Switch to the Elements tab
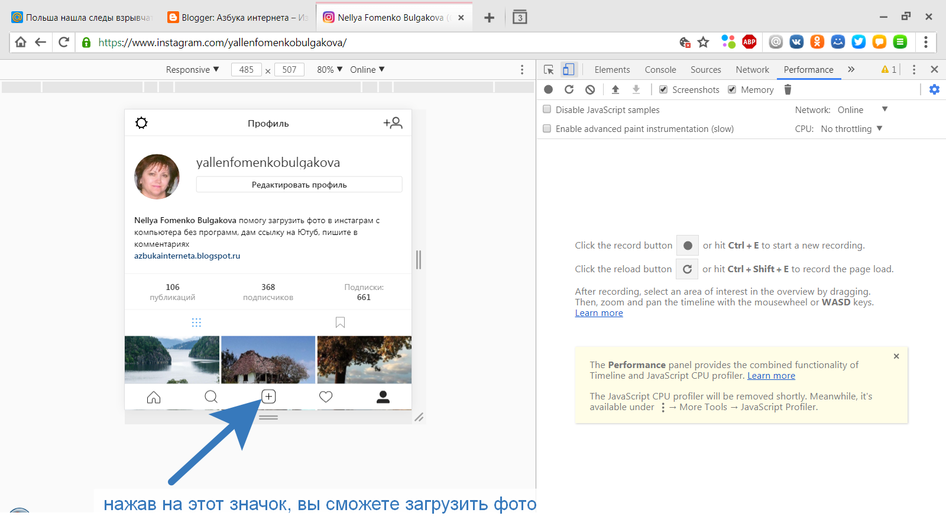The width and height of the screenshot is (946, 519). tap(612, 70)
